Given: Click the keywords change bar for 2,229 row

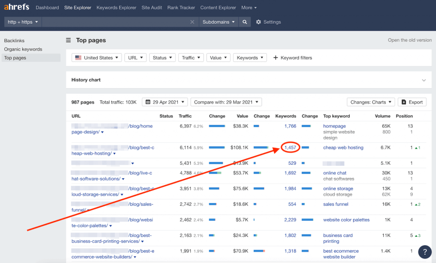Looking at the screenshot, I should pyautogui.click(x=307, y=220).
